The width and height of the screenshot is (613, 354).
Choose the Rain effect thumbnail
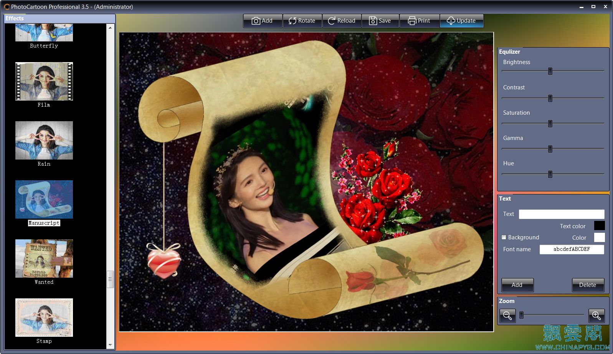(x=44, y=140)
